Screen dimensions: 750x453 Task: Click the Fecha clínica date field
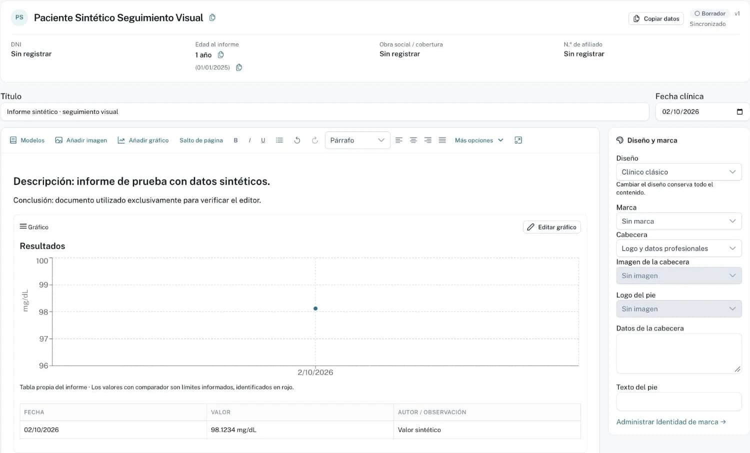coord(702,112)
